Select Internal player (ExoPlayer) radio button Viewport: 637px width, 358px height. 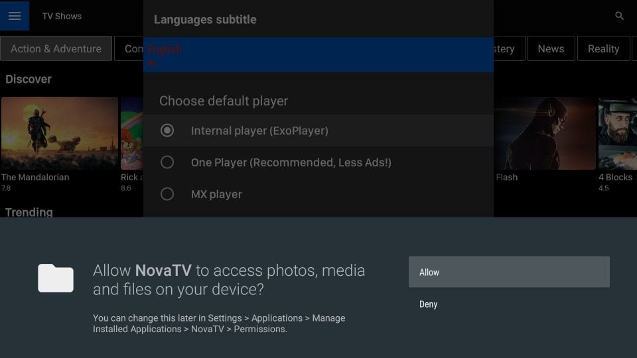pos(167,131)
